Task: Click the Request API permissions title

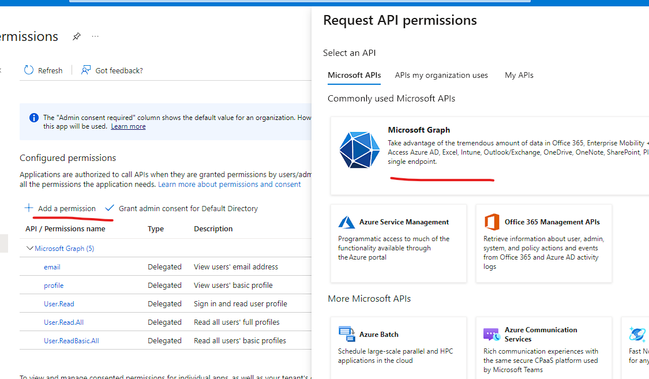Action: [x=400, y=20]
